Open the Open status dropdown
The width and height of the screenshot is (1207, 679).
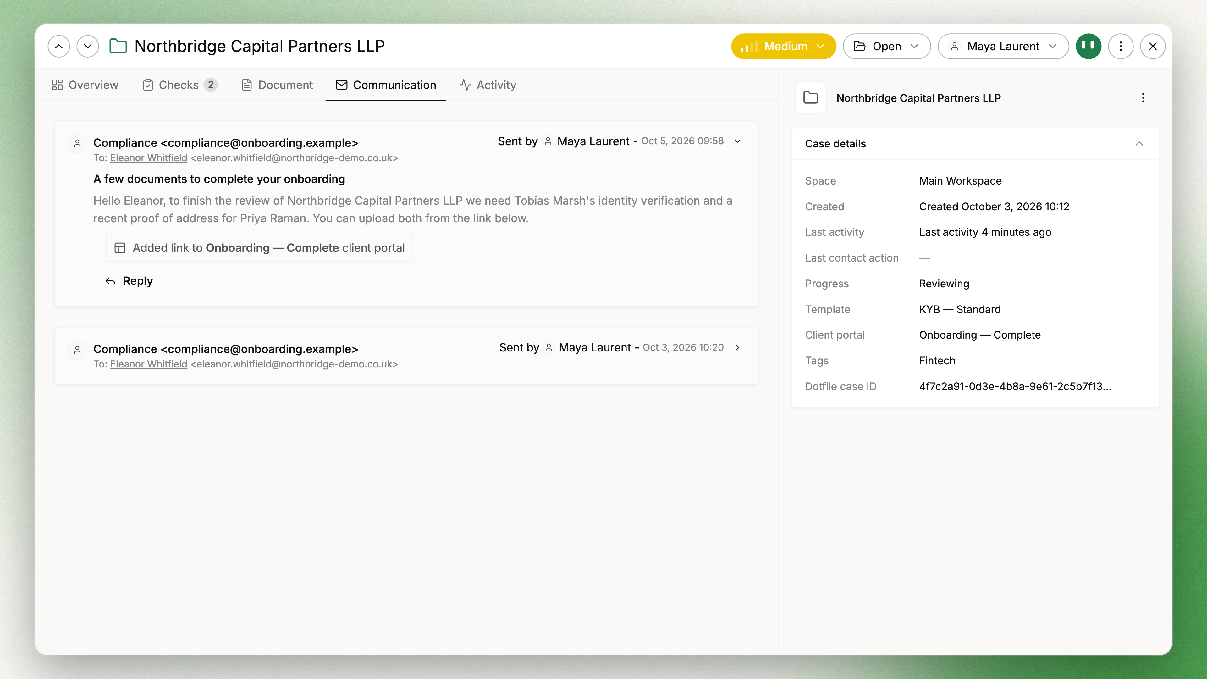pyautogui.click(x=886, y=47)
